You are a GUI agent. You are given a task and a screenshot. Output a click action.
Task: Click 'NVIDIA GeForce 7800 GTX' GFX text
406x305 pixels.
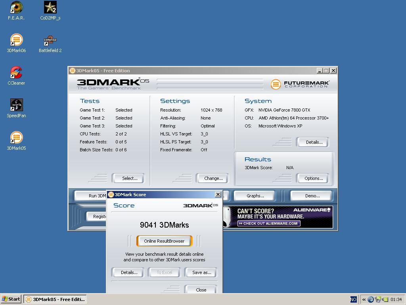tap(284, 110)
